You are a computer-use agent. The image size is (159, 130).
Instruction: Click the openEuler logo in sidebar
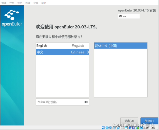(12, 18)
